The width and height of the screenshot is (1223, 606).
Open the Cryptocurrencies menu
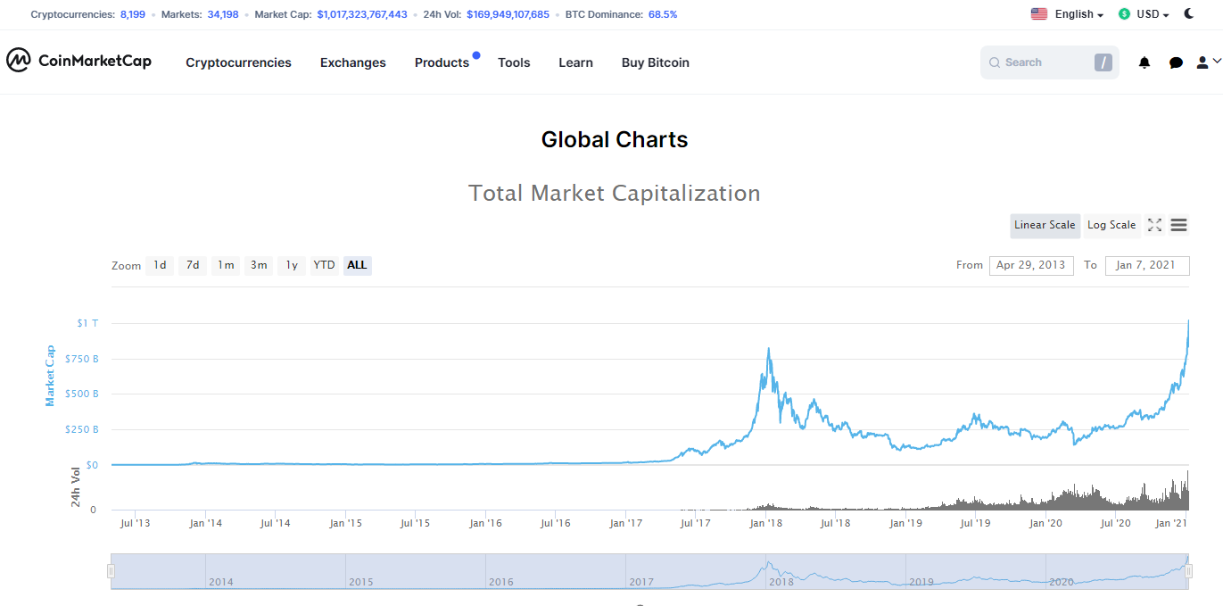[238, 62]
